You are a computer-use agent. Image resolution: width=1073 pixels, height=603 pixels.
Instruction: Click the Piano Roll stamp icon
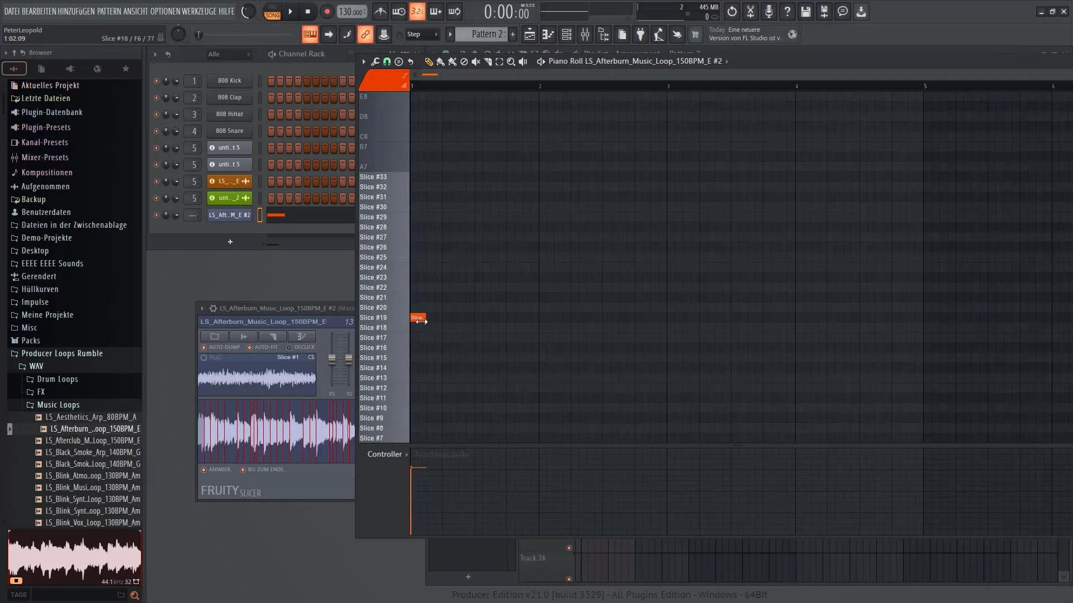[398, 61]
